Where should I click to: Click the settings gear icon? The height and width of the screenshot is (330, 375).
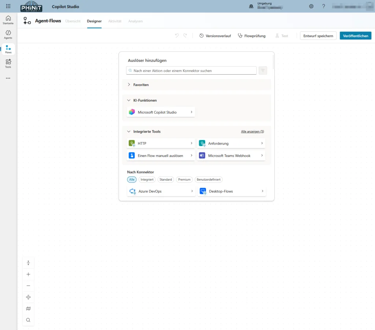point(311,6)
